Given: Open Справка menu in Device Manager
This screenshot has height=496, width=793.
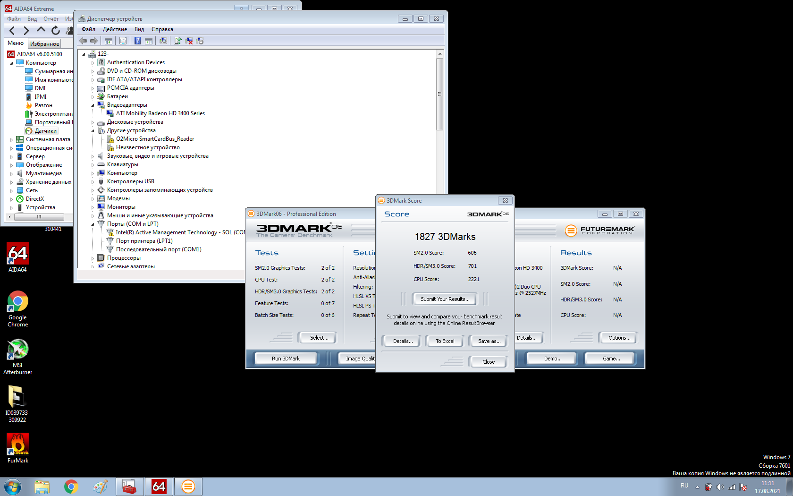Looking at the screenshot, I should (x=162, y=29).
